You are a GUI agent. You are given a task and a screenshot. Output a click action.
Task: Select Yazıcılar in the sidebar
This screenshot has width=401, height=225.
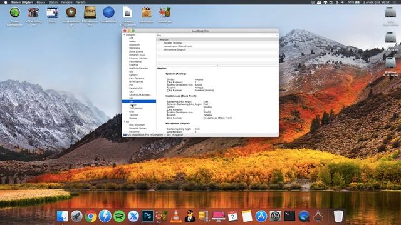pos(133,115)
